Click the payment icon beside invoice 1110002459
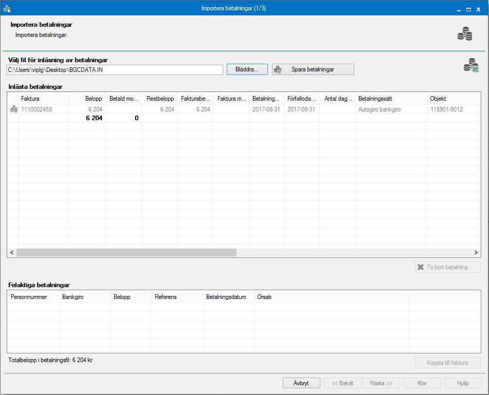 coord(14,109)
